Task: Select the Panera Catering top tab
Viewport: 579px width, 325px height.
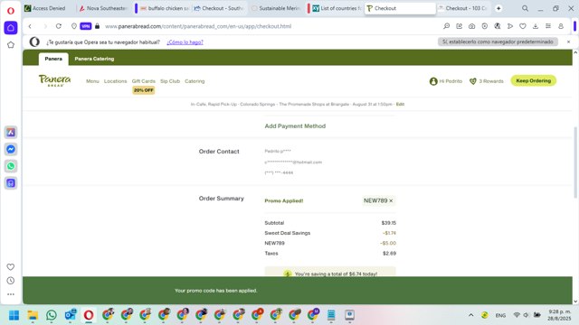Action: (94, 59)
